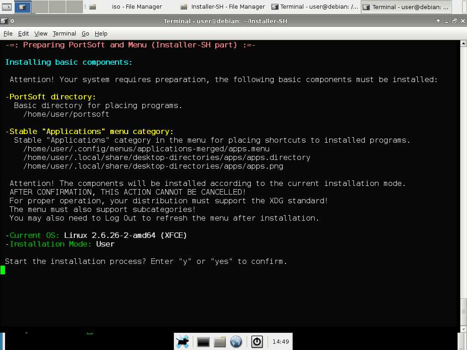Click '-PortSoft directory:' yellow heading
This screenshot has height=350, width=467.
(x=51, y=97)
